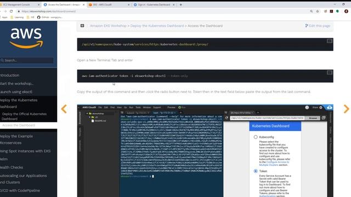Viewport: 351px width, 197px height.
Task: Open Launch using eksctl sidebar section
Action: [16, 92]
